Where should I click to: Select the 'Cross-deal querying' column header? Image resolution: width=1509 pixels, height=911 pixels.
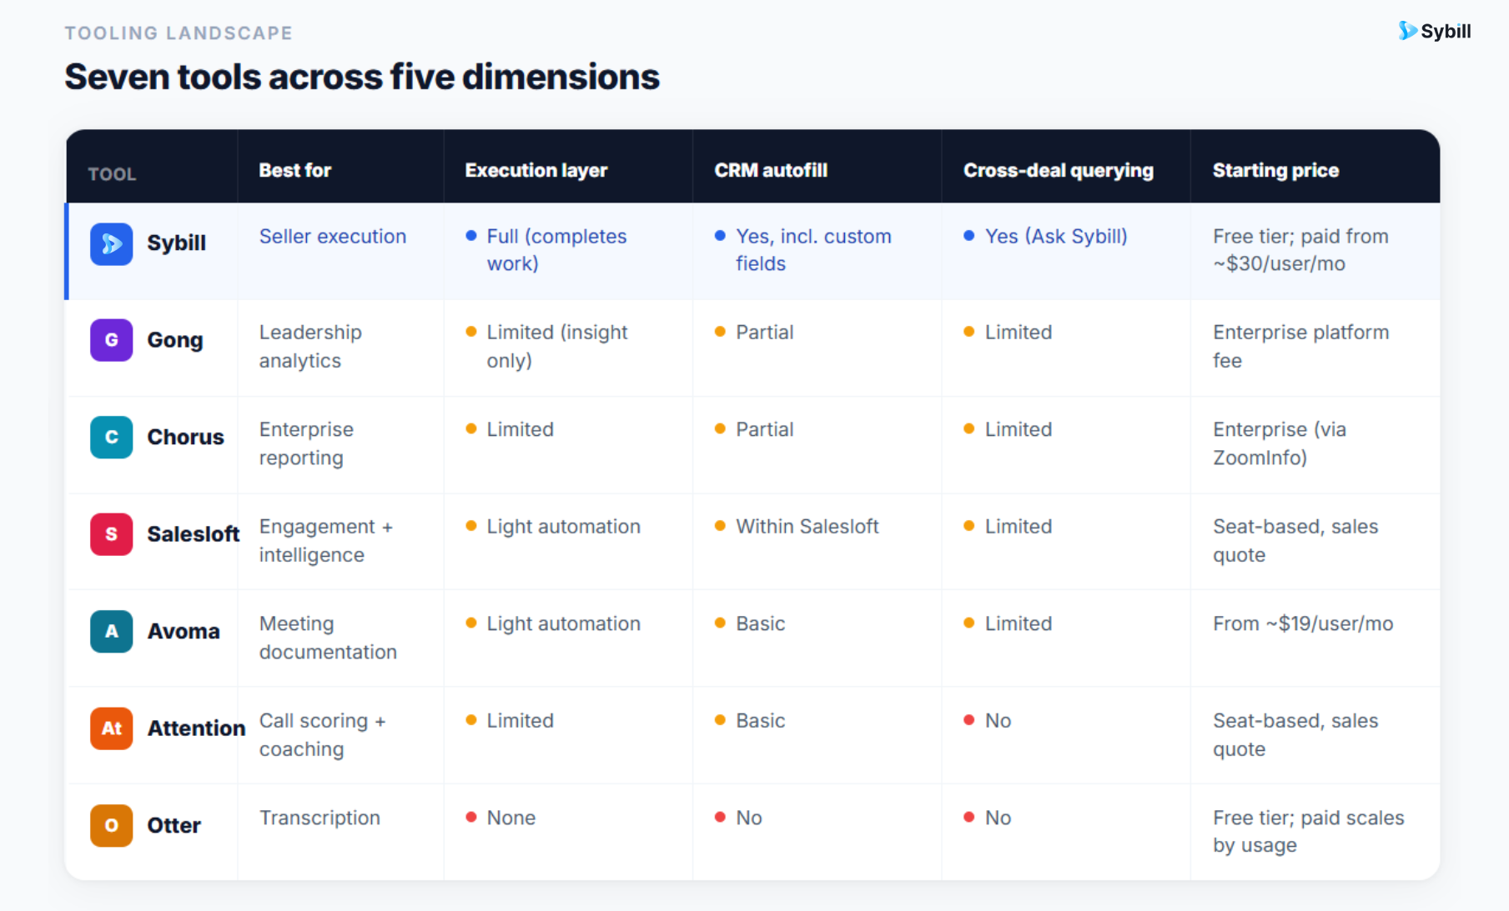1059,170
